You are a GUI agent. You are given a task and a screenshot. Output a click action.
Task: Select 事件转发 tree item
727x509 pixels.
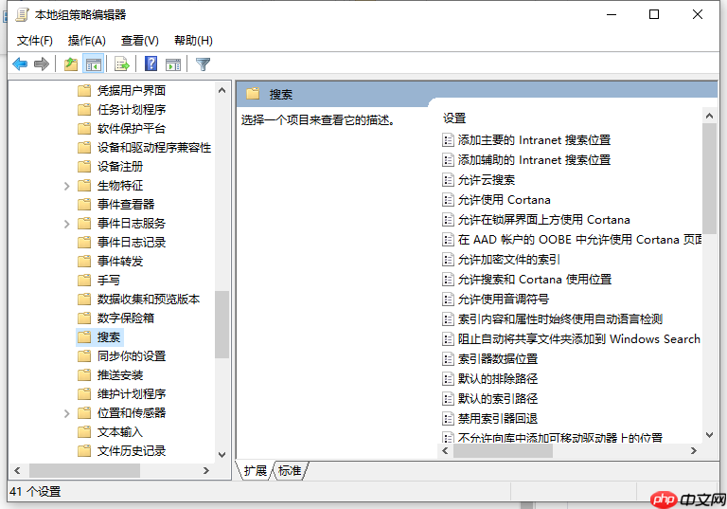120,262
